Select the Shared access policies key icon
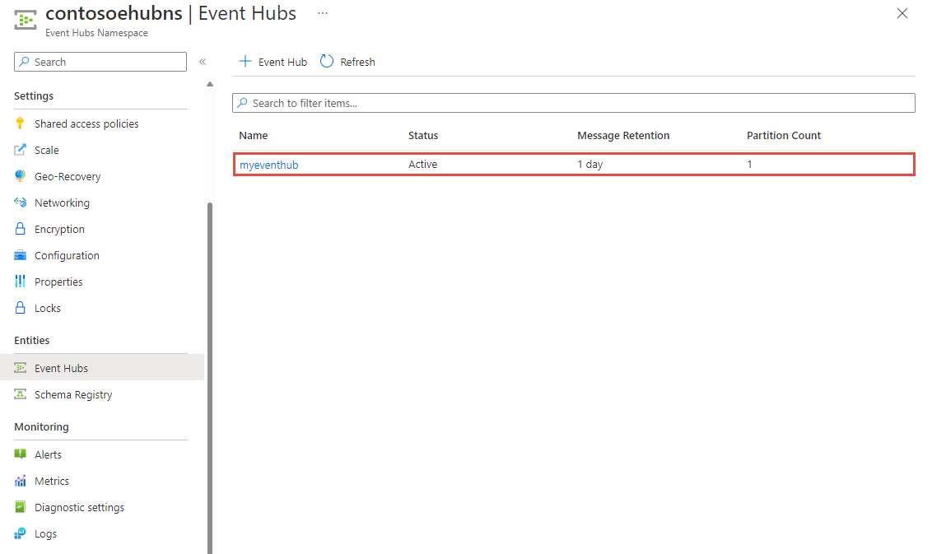This screenshot has width=932, height=554. (x=21, y=123)
